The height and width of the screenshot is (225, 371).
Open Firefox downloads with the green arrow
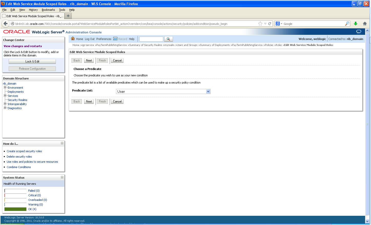[356, 24]
